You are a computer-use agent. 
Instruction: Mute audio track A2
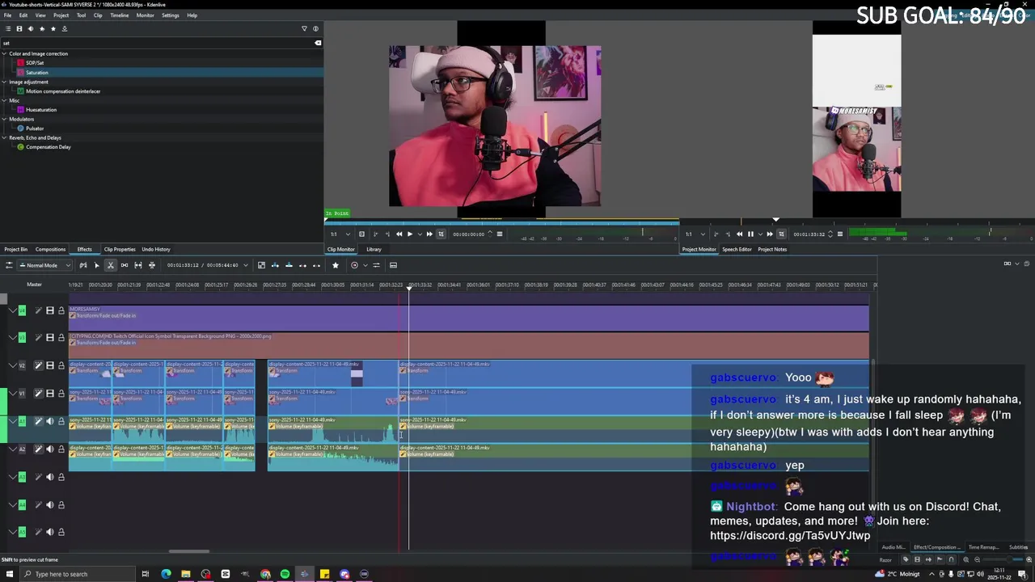point(49,449)
